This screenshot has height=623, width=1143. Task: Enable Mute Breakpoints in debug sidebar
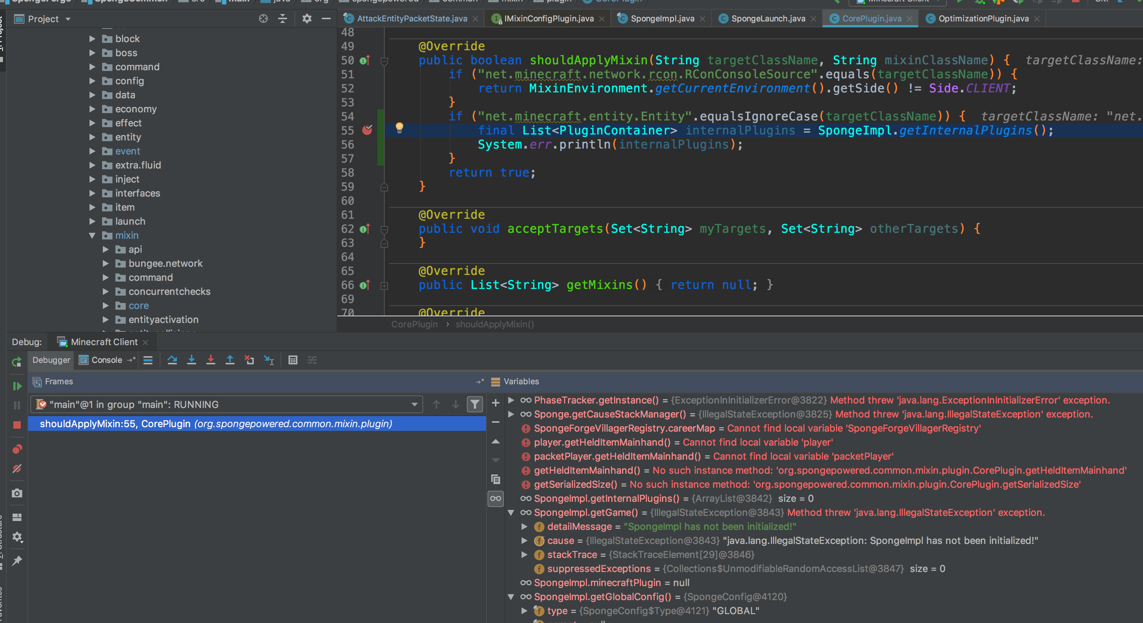click(x=17, y=468)
